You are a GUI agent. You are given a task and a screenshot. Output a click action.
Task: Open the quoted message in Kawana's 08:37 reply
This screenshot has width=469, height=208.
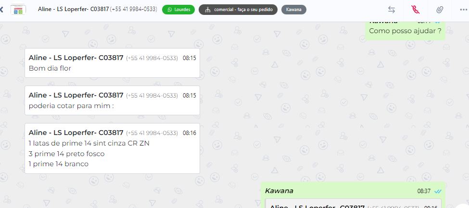[353, 204]
